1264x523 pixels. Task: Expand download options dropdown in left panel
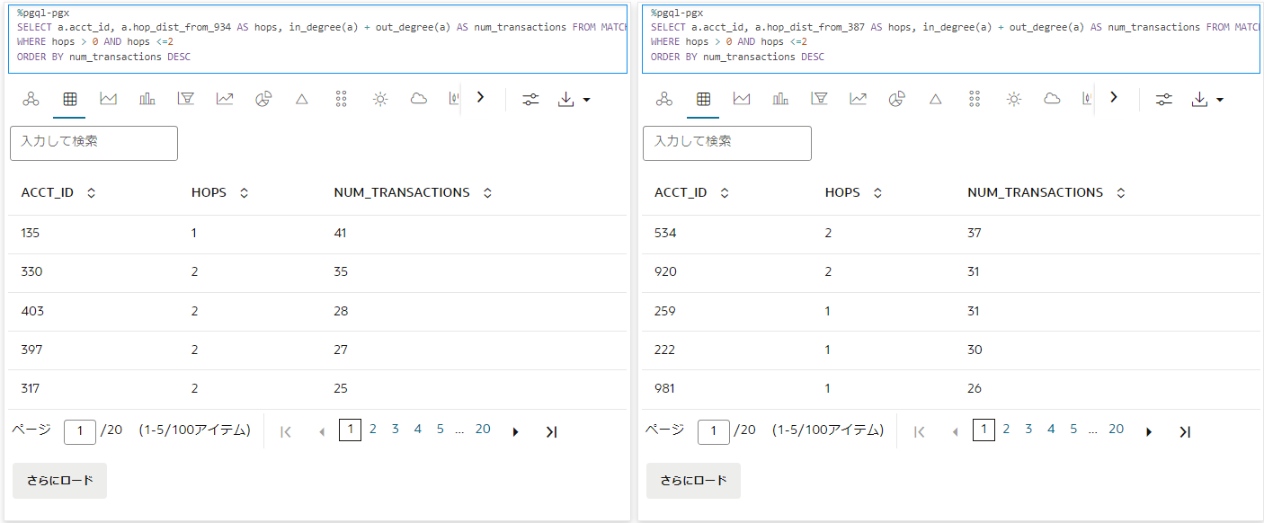(574, 99)
